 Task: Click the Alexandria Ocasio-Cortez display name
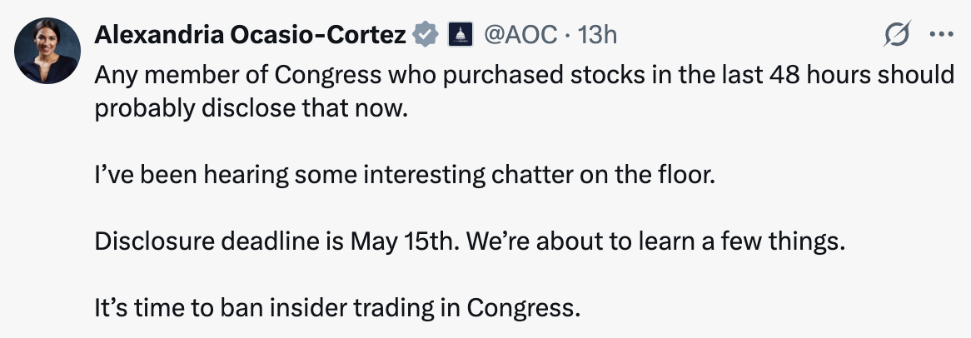(x=251, y=34)
